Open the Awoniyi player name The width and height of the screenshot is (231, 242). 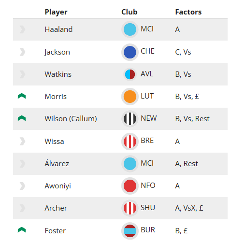coord(58,186)
